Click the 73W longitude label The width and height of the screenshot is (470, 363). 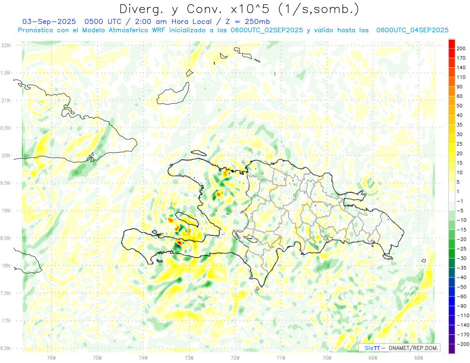click(x=189, y=358)
